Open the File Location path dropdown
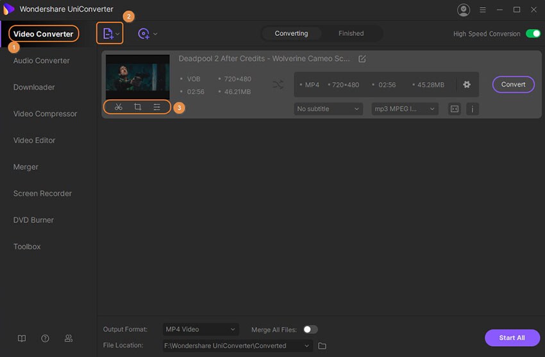Viewport: 545px width, 357px height. [x=237, y=346]
